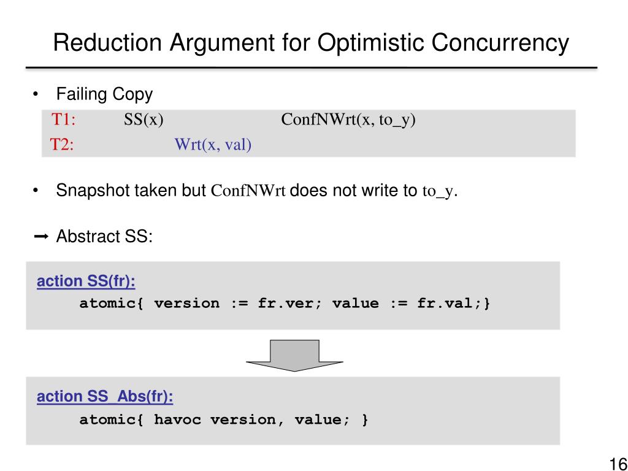Open the 'action SS(fr):' underlined link
The width and height of the screenshot is (628, 471).
(x=86, y=281)
